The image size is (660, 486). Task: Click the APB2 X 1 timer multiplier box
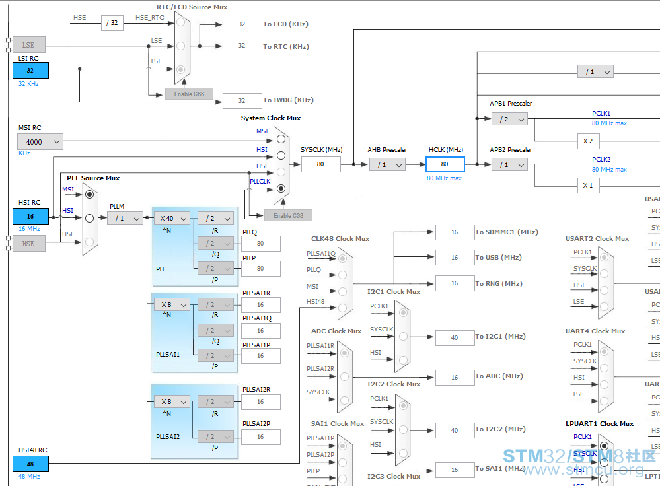(588, 185)
